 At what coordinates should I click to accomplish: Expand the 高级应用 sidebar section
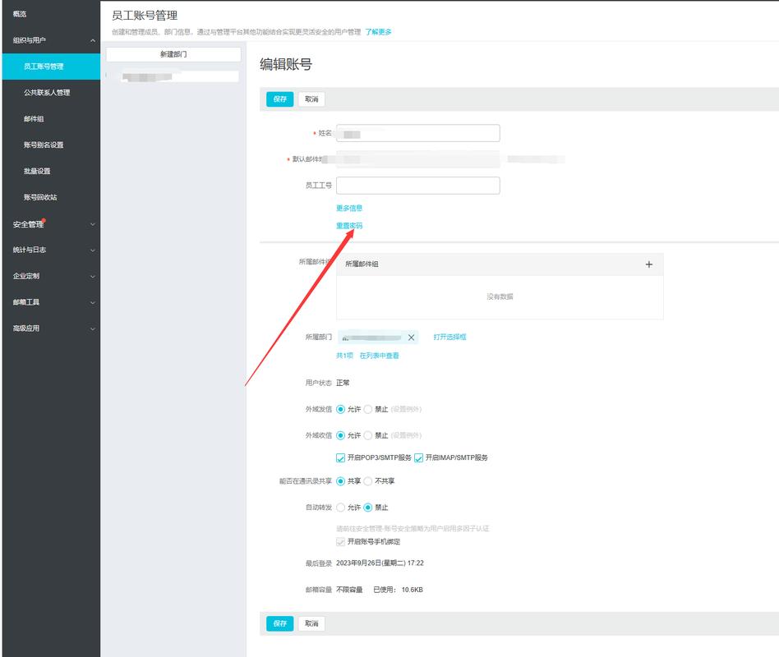click(93, 328)
